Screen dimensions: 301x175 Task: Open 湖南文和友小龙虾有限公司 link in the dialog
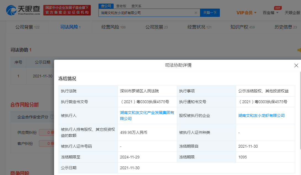(262, 116)
